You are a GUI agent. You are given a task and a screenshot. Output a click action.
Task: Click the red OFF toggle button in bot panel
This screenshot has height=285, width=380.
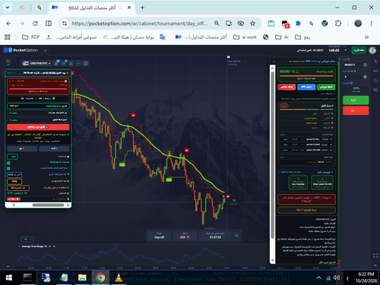click(38, 127)
